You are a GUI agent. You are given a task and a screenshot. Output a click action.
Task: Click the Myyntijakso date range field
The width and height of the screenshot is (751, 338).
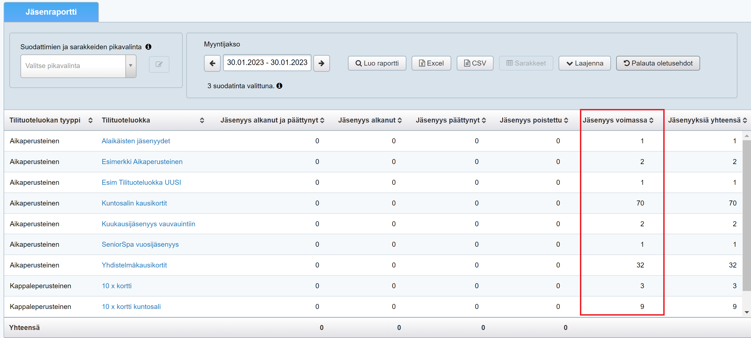point(267,63)
